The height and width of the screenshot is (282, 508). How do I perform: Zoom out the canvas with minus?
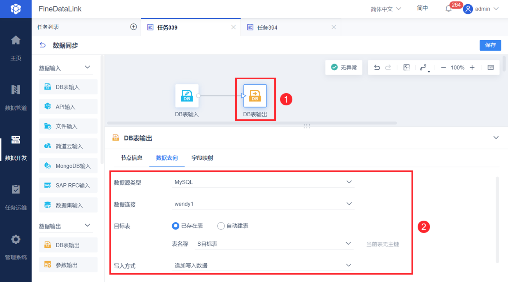pyautogui.click(x=444, y=67)
